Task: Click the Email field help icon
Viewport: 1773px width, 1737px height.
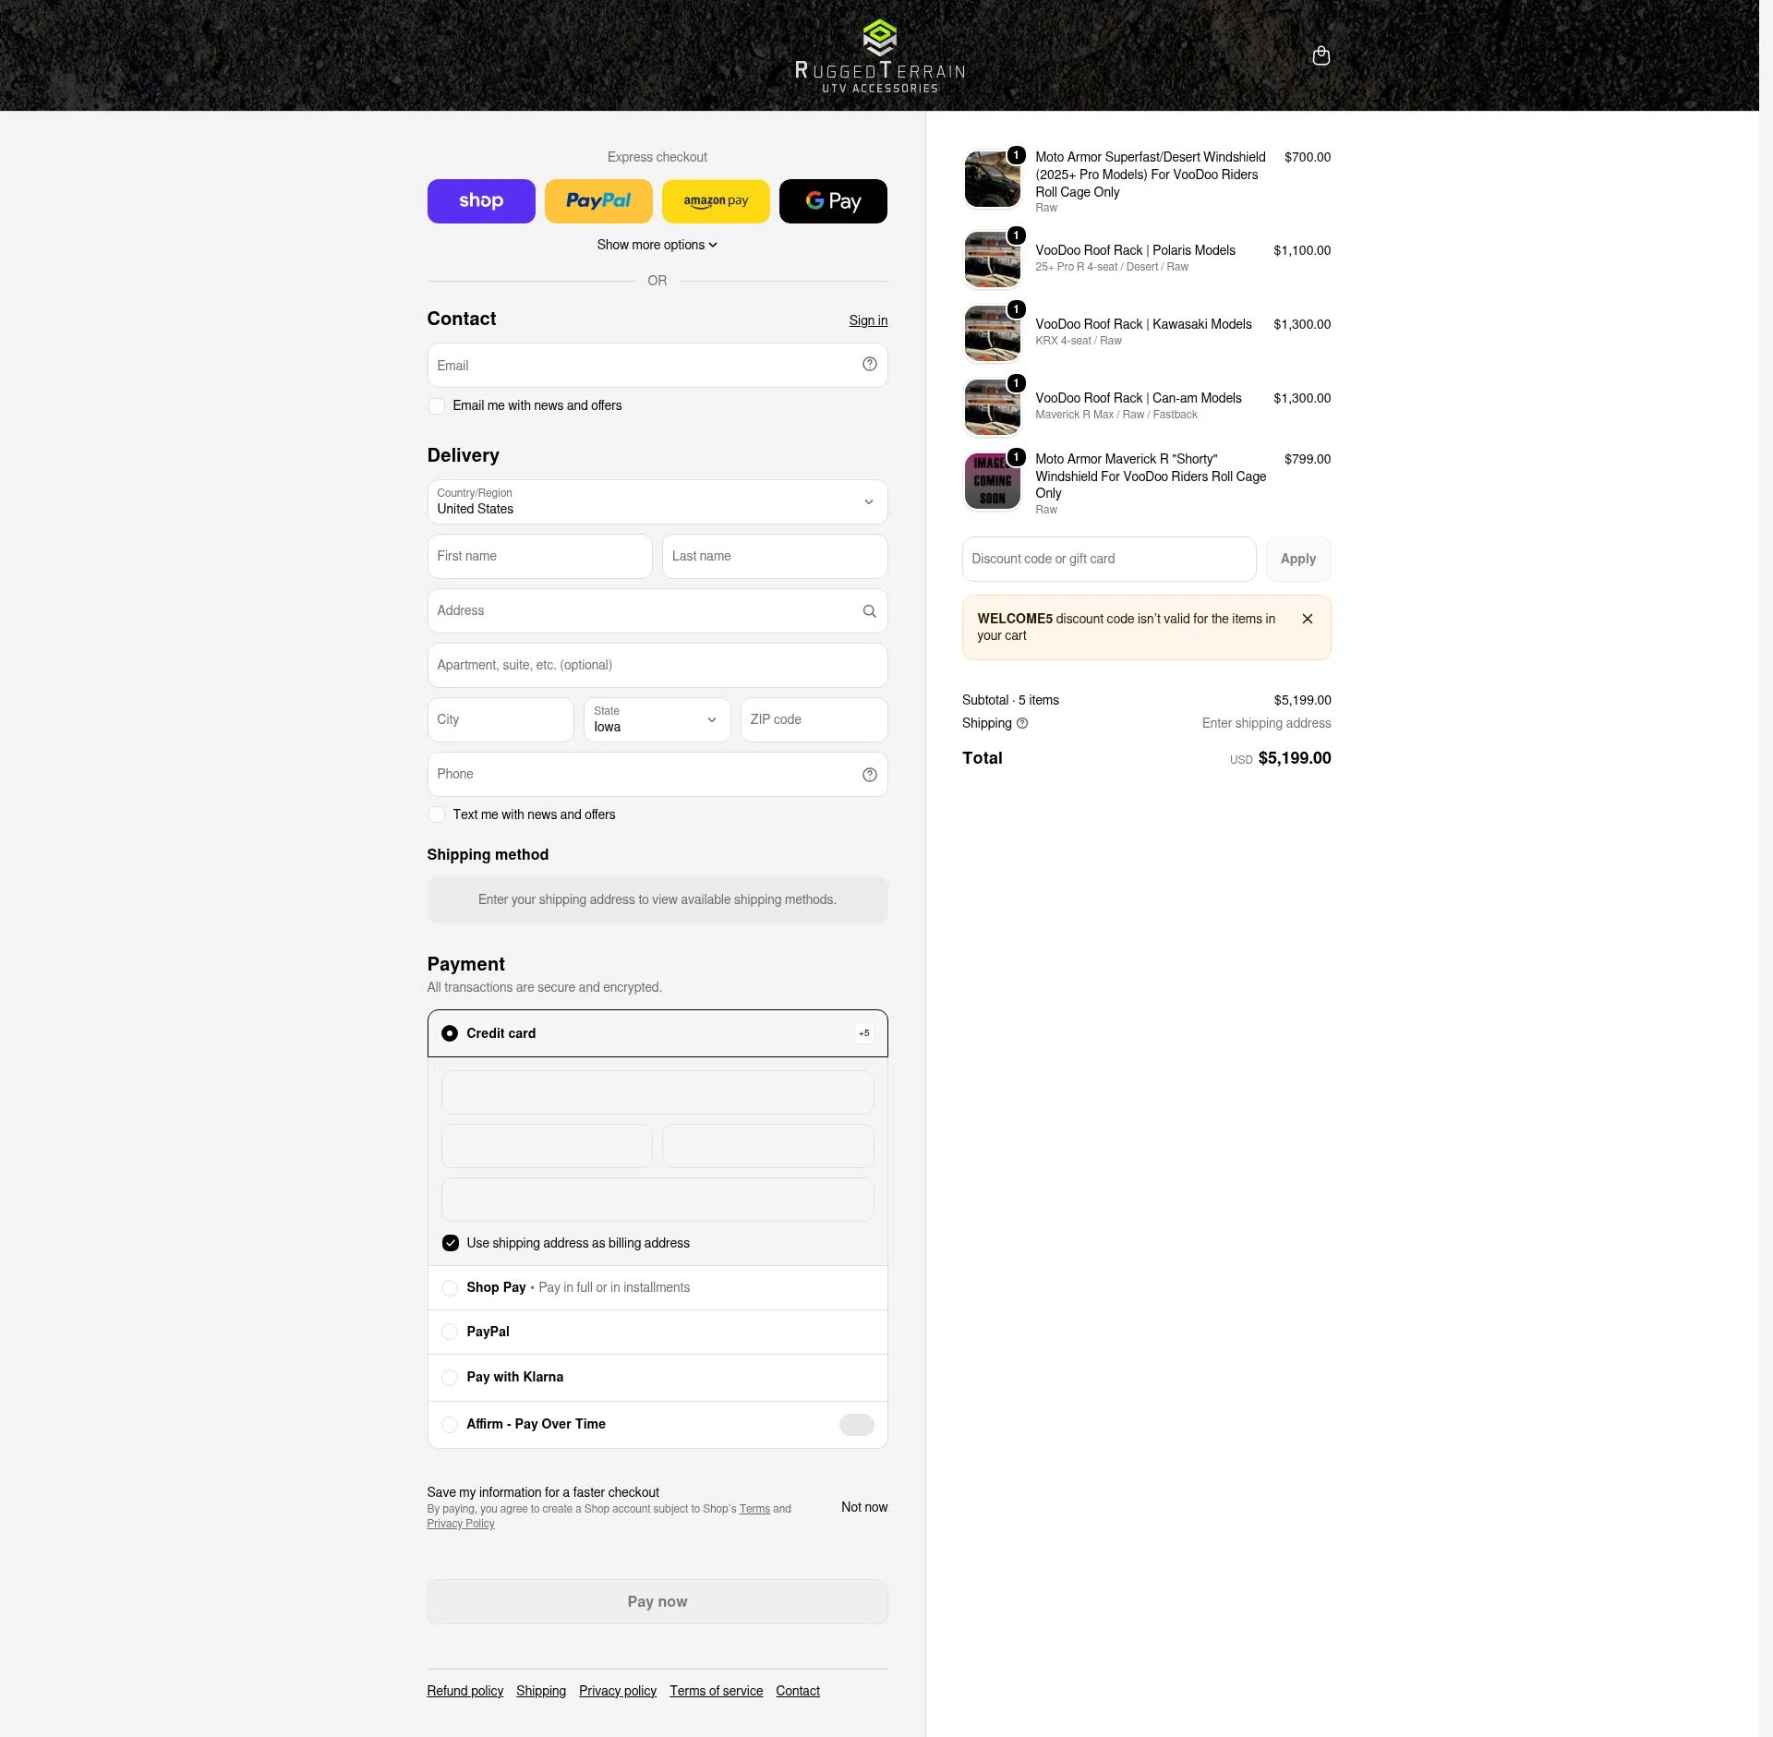Action: [869, 365]
